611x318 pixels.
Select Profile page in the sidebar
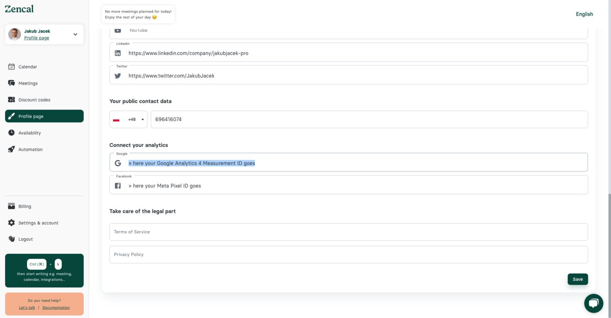pos(31,116)
